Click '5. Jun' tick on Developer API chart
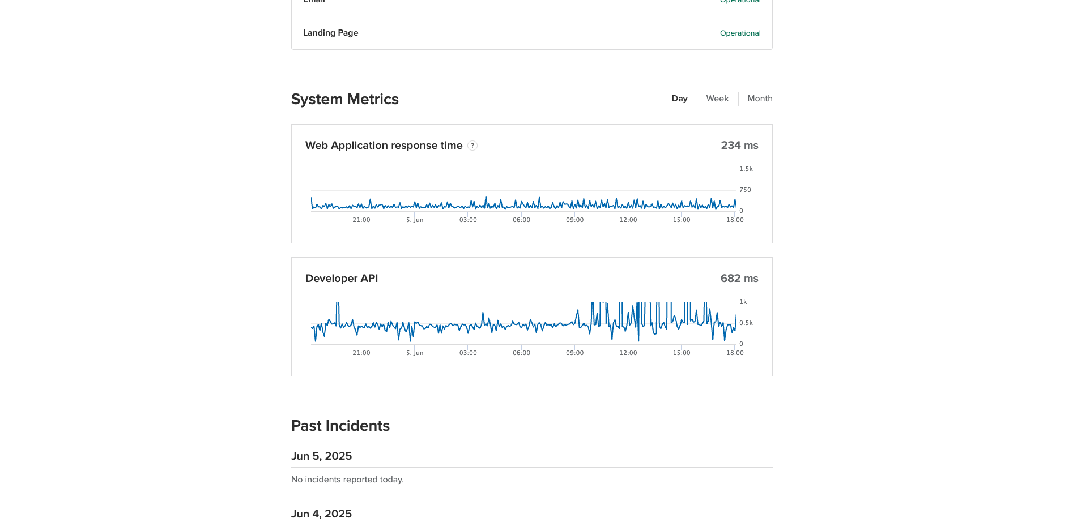 (x=415, y=353)
